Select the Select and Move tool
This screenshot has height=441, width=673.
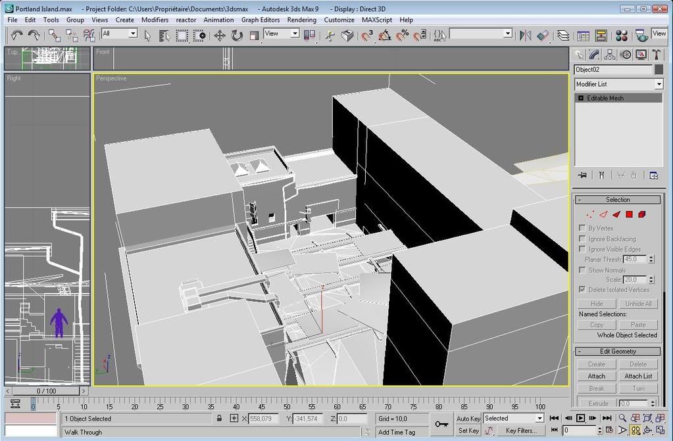pos(220,35)
